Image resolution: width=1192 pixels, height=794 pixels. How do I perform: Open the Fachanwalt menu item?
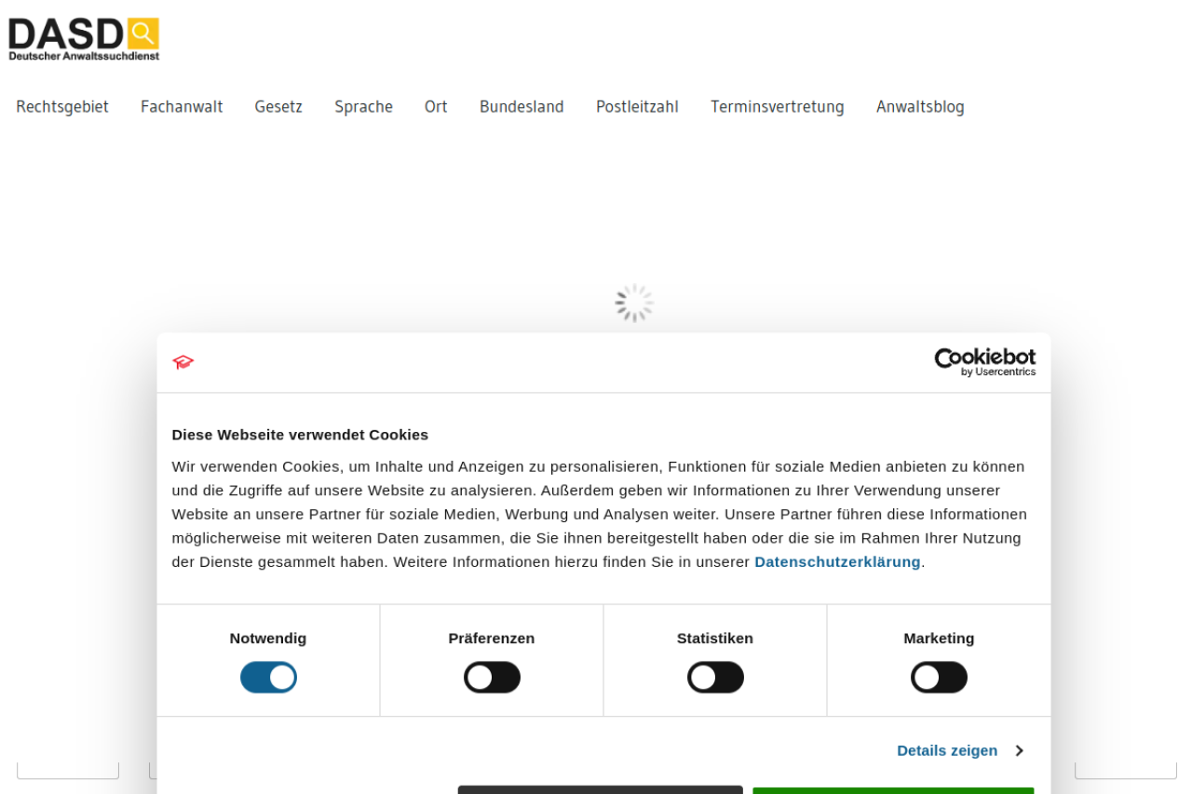[x=182, y=107]
